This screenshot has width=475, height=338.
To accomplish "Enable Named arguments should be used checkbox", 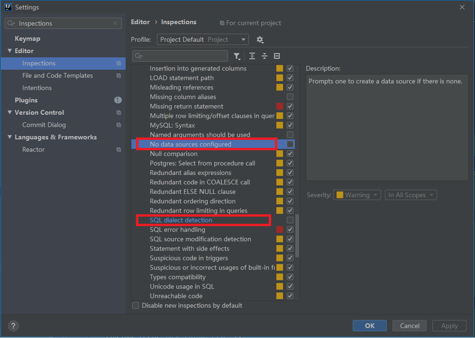I will (290, 135).
